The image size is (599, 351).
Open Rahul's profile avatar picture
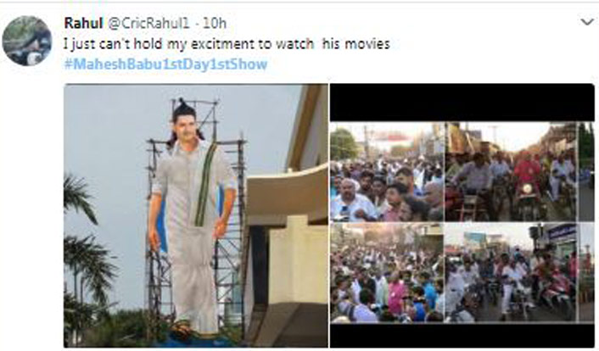point(27,41)
